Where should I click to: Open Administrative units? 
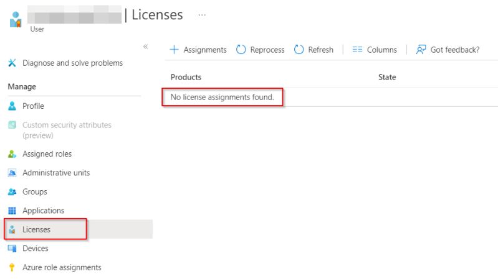56,173
